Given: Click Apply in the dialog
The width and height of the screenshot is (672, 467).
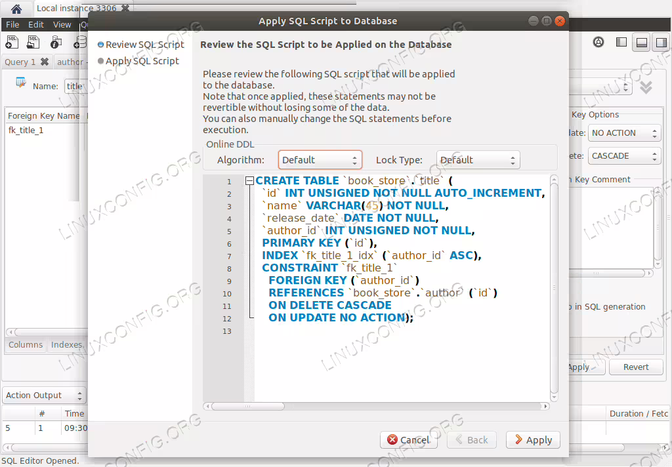Looking at the screenshot, I should (533, 440).
